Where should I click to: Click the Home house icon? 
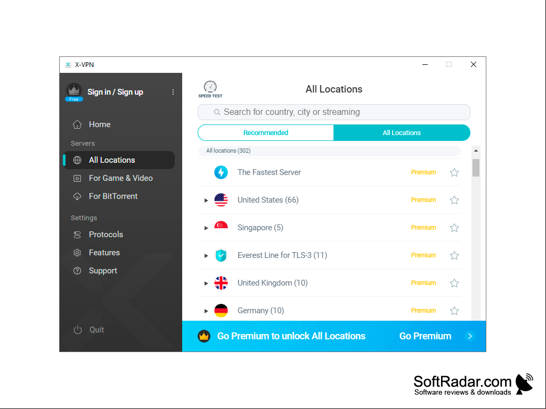pyautogui.click(x=77, y=124)
